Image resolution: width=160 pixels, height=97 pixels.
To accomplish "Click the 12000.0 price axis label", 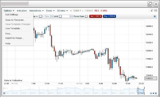I will pos(149,51).
